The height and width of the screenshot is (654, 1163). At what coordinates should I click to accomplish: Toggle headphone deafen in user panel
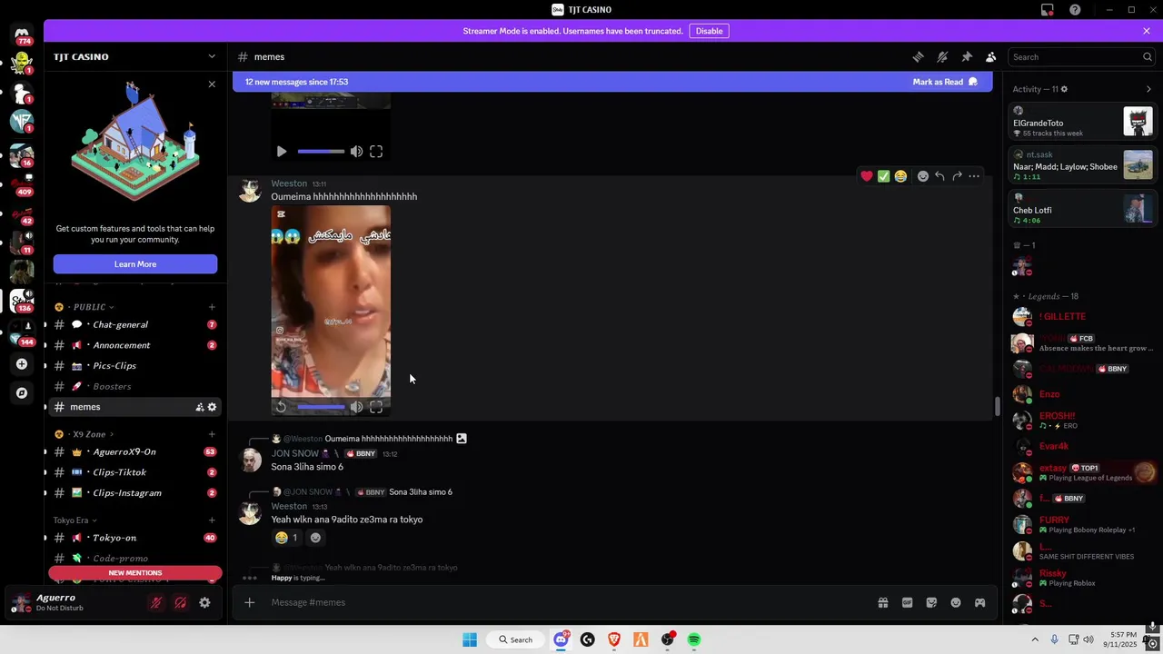coord(180,602)
